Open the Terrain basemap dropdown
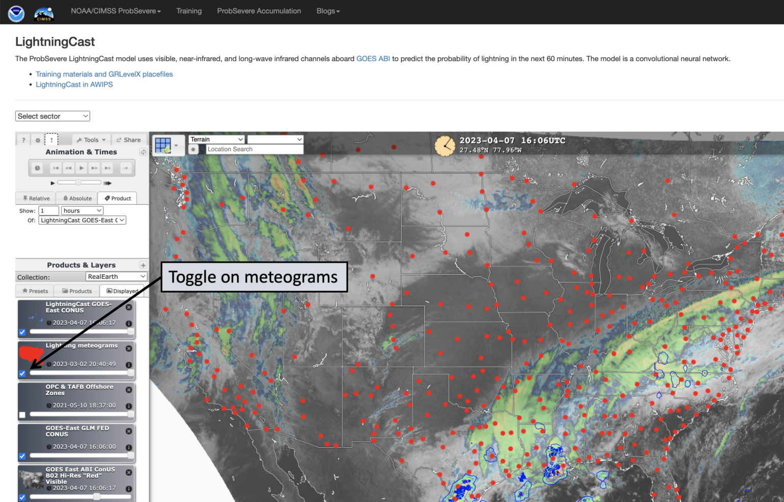The image size is (784, 502). click(x=216, y=139)
